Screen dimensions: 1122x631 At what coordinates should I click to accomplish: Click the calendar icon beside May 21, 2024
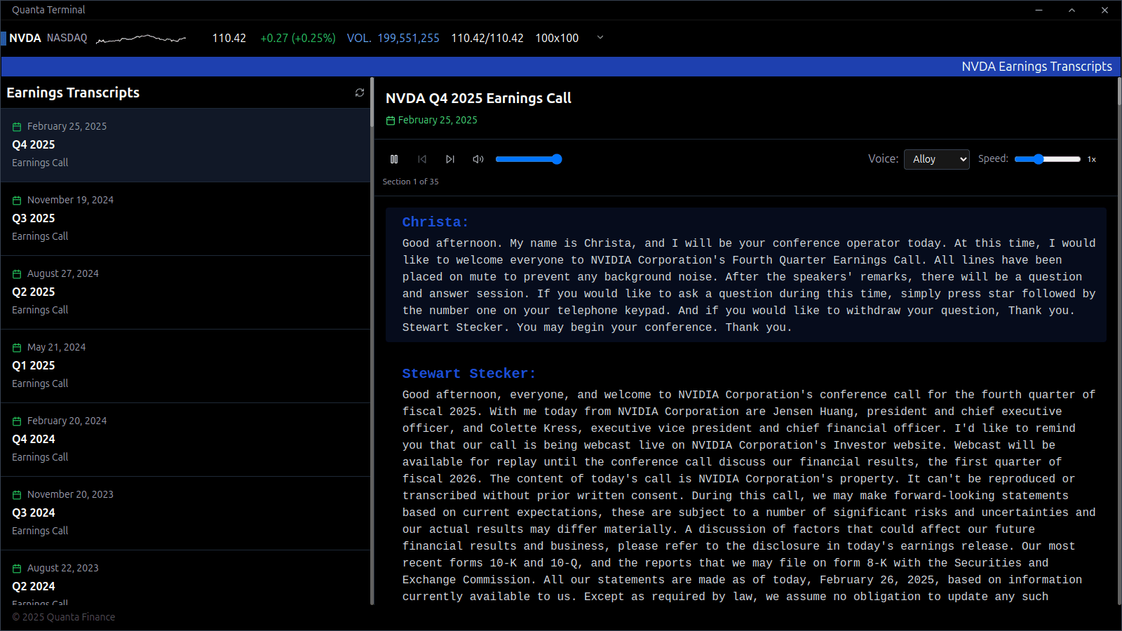pos(17,348)
